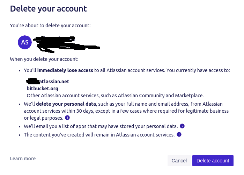The width and height of the screenshot is (244, 175).
Task: Click "You're about to delete your account" text
Action: coord(50,26)
